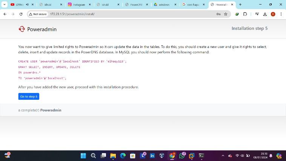This screenshot has height=161, width=286.
Task: Open the Wi-Fi network tray icon
Action: tap(237, 155)
